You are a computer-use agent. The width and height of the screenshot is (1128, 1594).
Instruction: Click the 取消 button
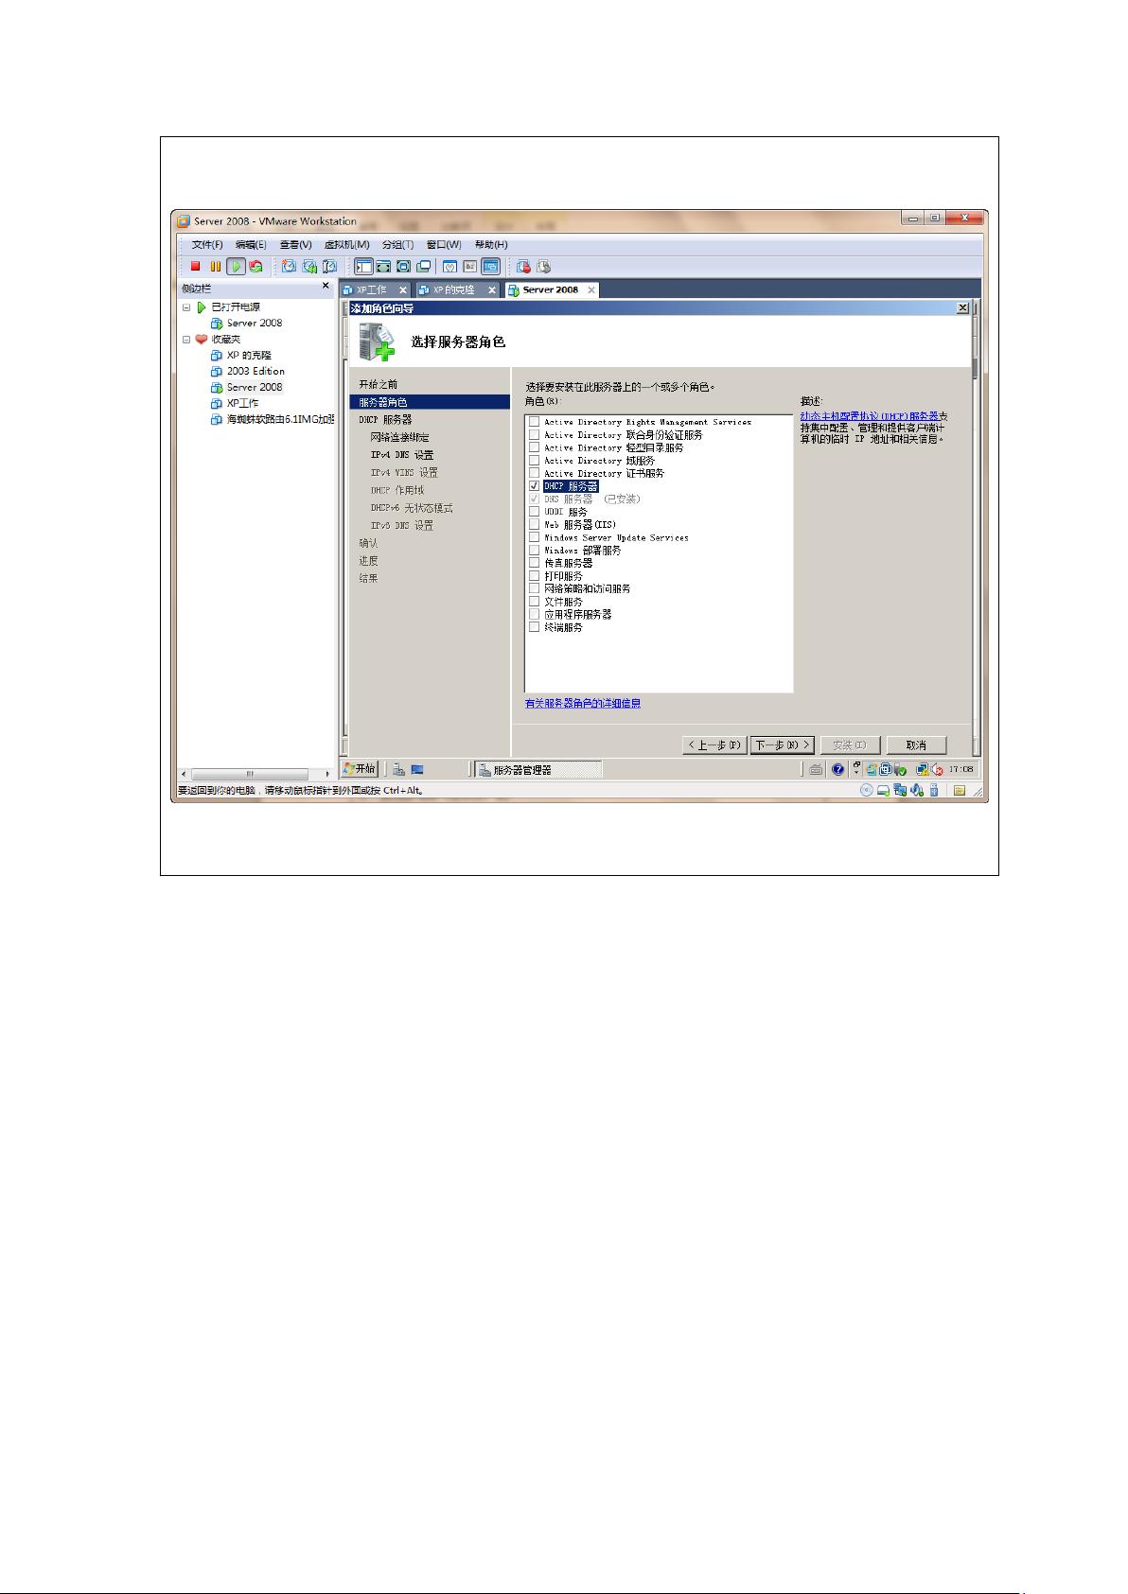[916, 745]
